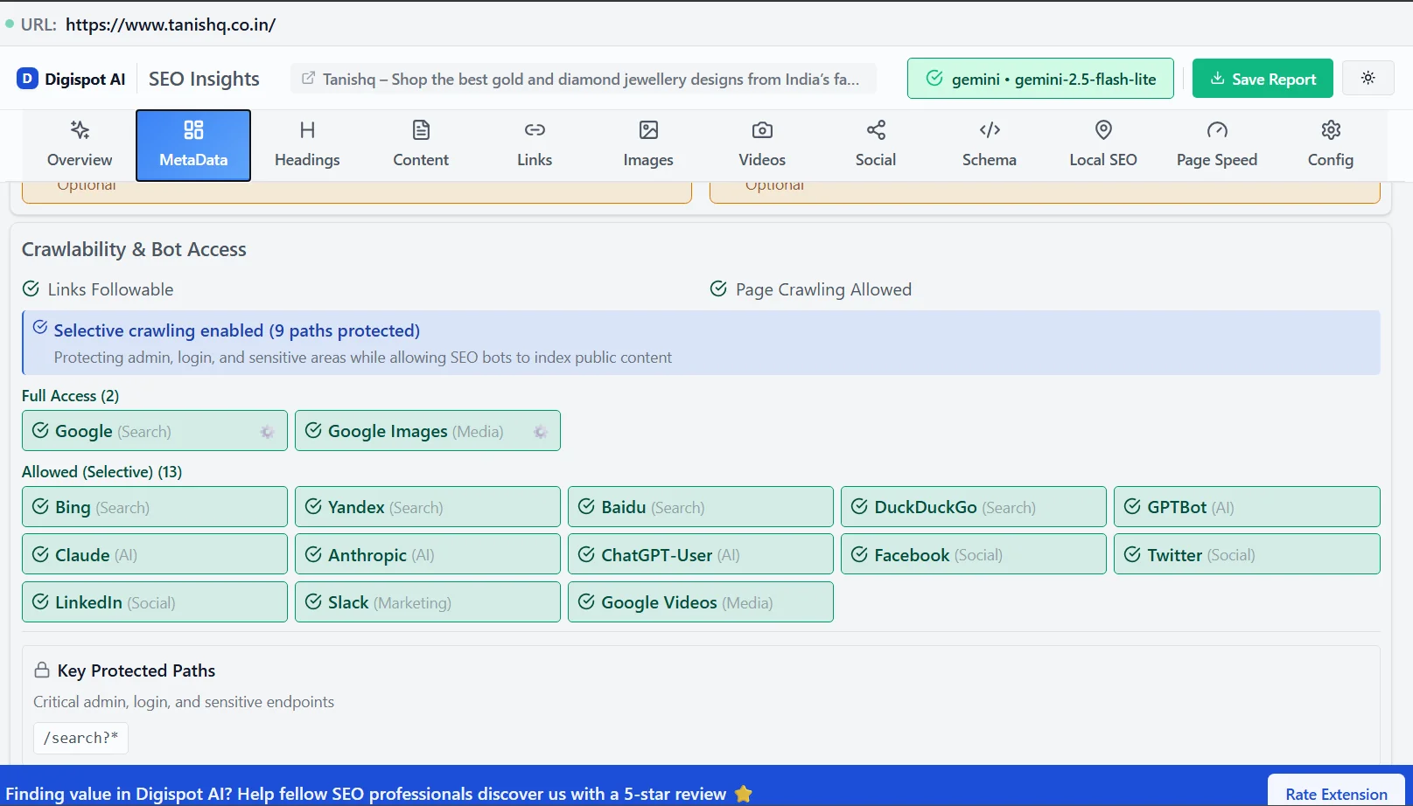Click the Save Report button
The width and height of the screenshot is (1413, 806).
click(x=1262, y=78)
